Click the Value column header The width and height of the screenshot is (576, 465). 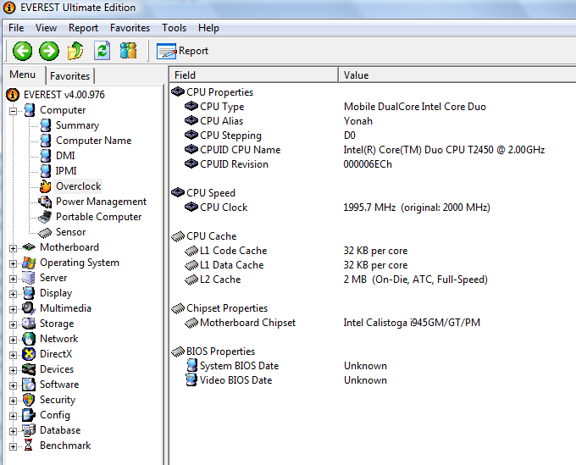coord(457,75)
